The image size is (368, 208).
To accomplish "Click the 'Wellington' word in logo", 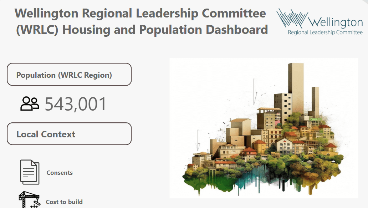I will (x=335, y=22).
